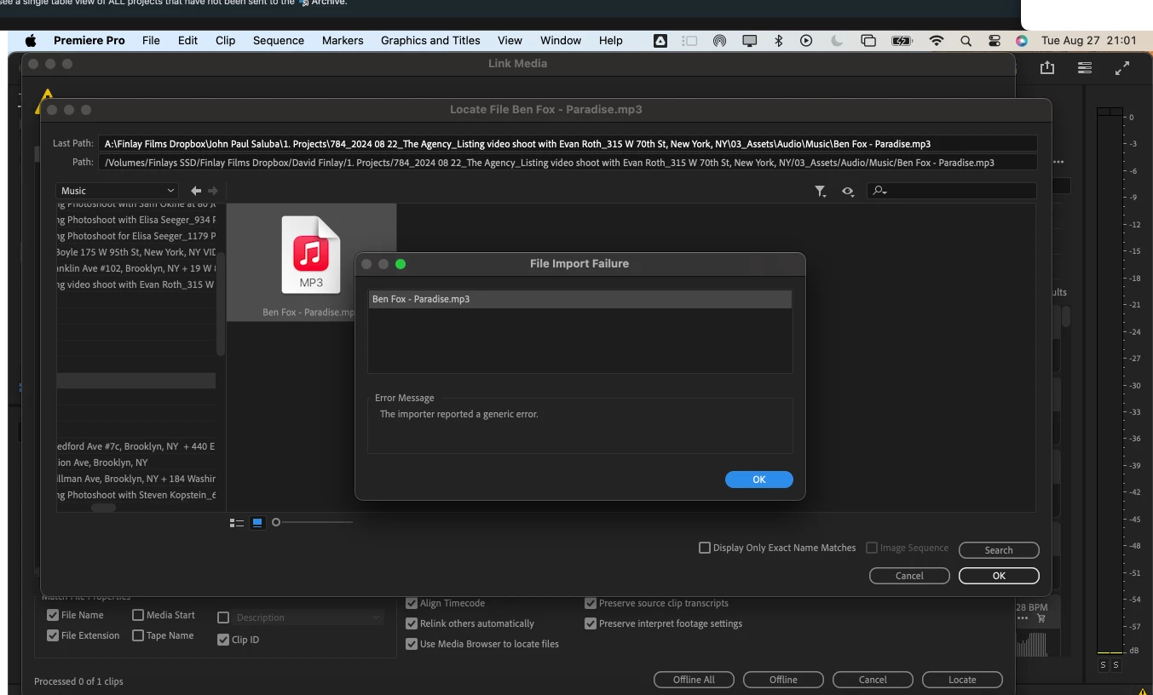This screenshot has height=695, width=1153.
Task: Open the Clip menu
Action: (225, 40)
